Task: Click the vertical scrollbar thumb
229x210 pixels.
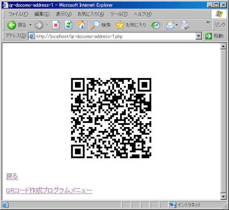Action: [x=223, y=121]
